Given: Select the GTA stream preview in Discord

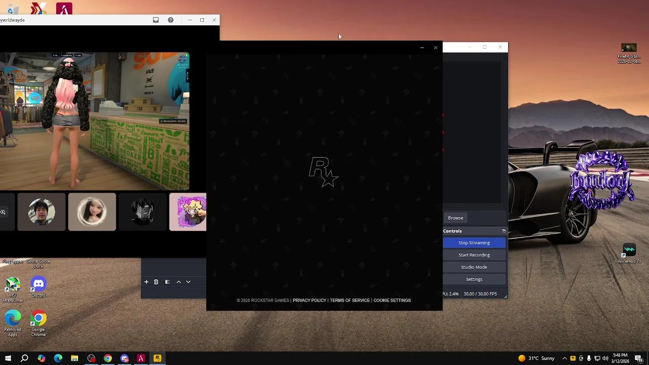Looking at the screenshot, I should coord(94,121).
